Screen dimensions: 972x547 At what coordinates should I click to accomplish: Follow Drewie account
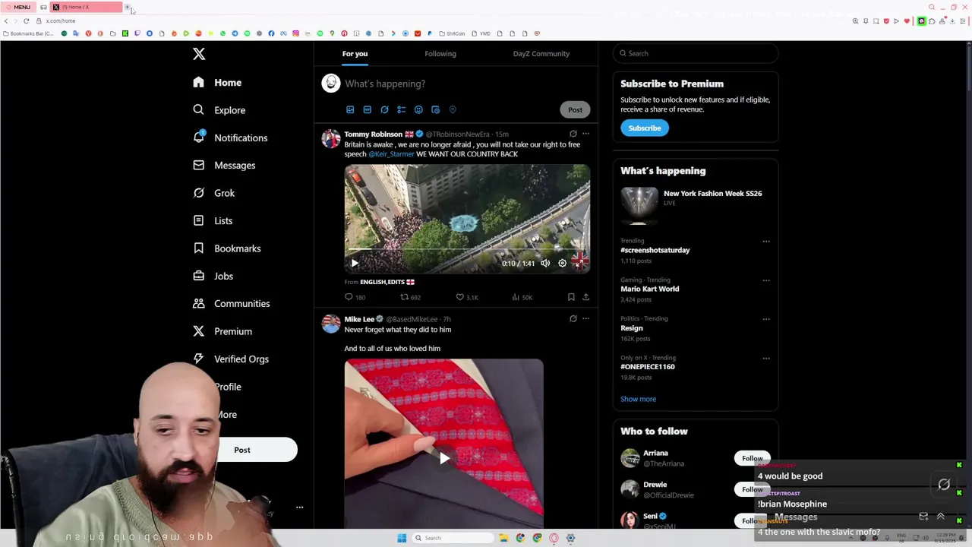pyautogui.click(x=752, y=489)
